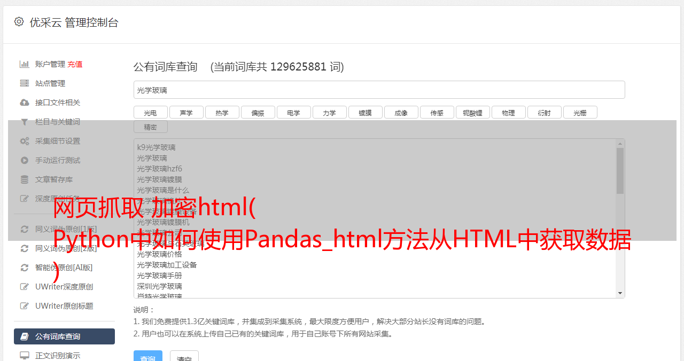This screenshot has width=684, height=361.
Task: Open 接口文件相关 cloud upload icon
Action: [x=25, y=103]
